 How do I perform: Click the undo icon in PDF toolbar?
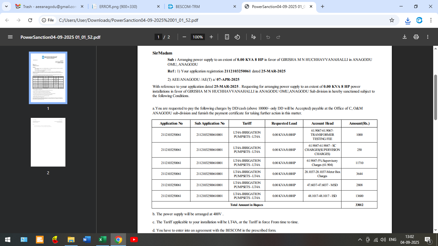[268, 37]
